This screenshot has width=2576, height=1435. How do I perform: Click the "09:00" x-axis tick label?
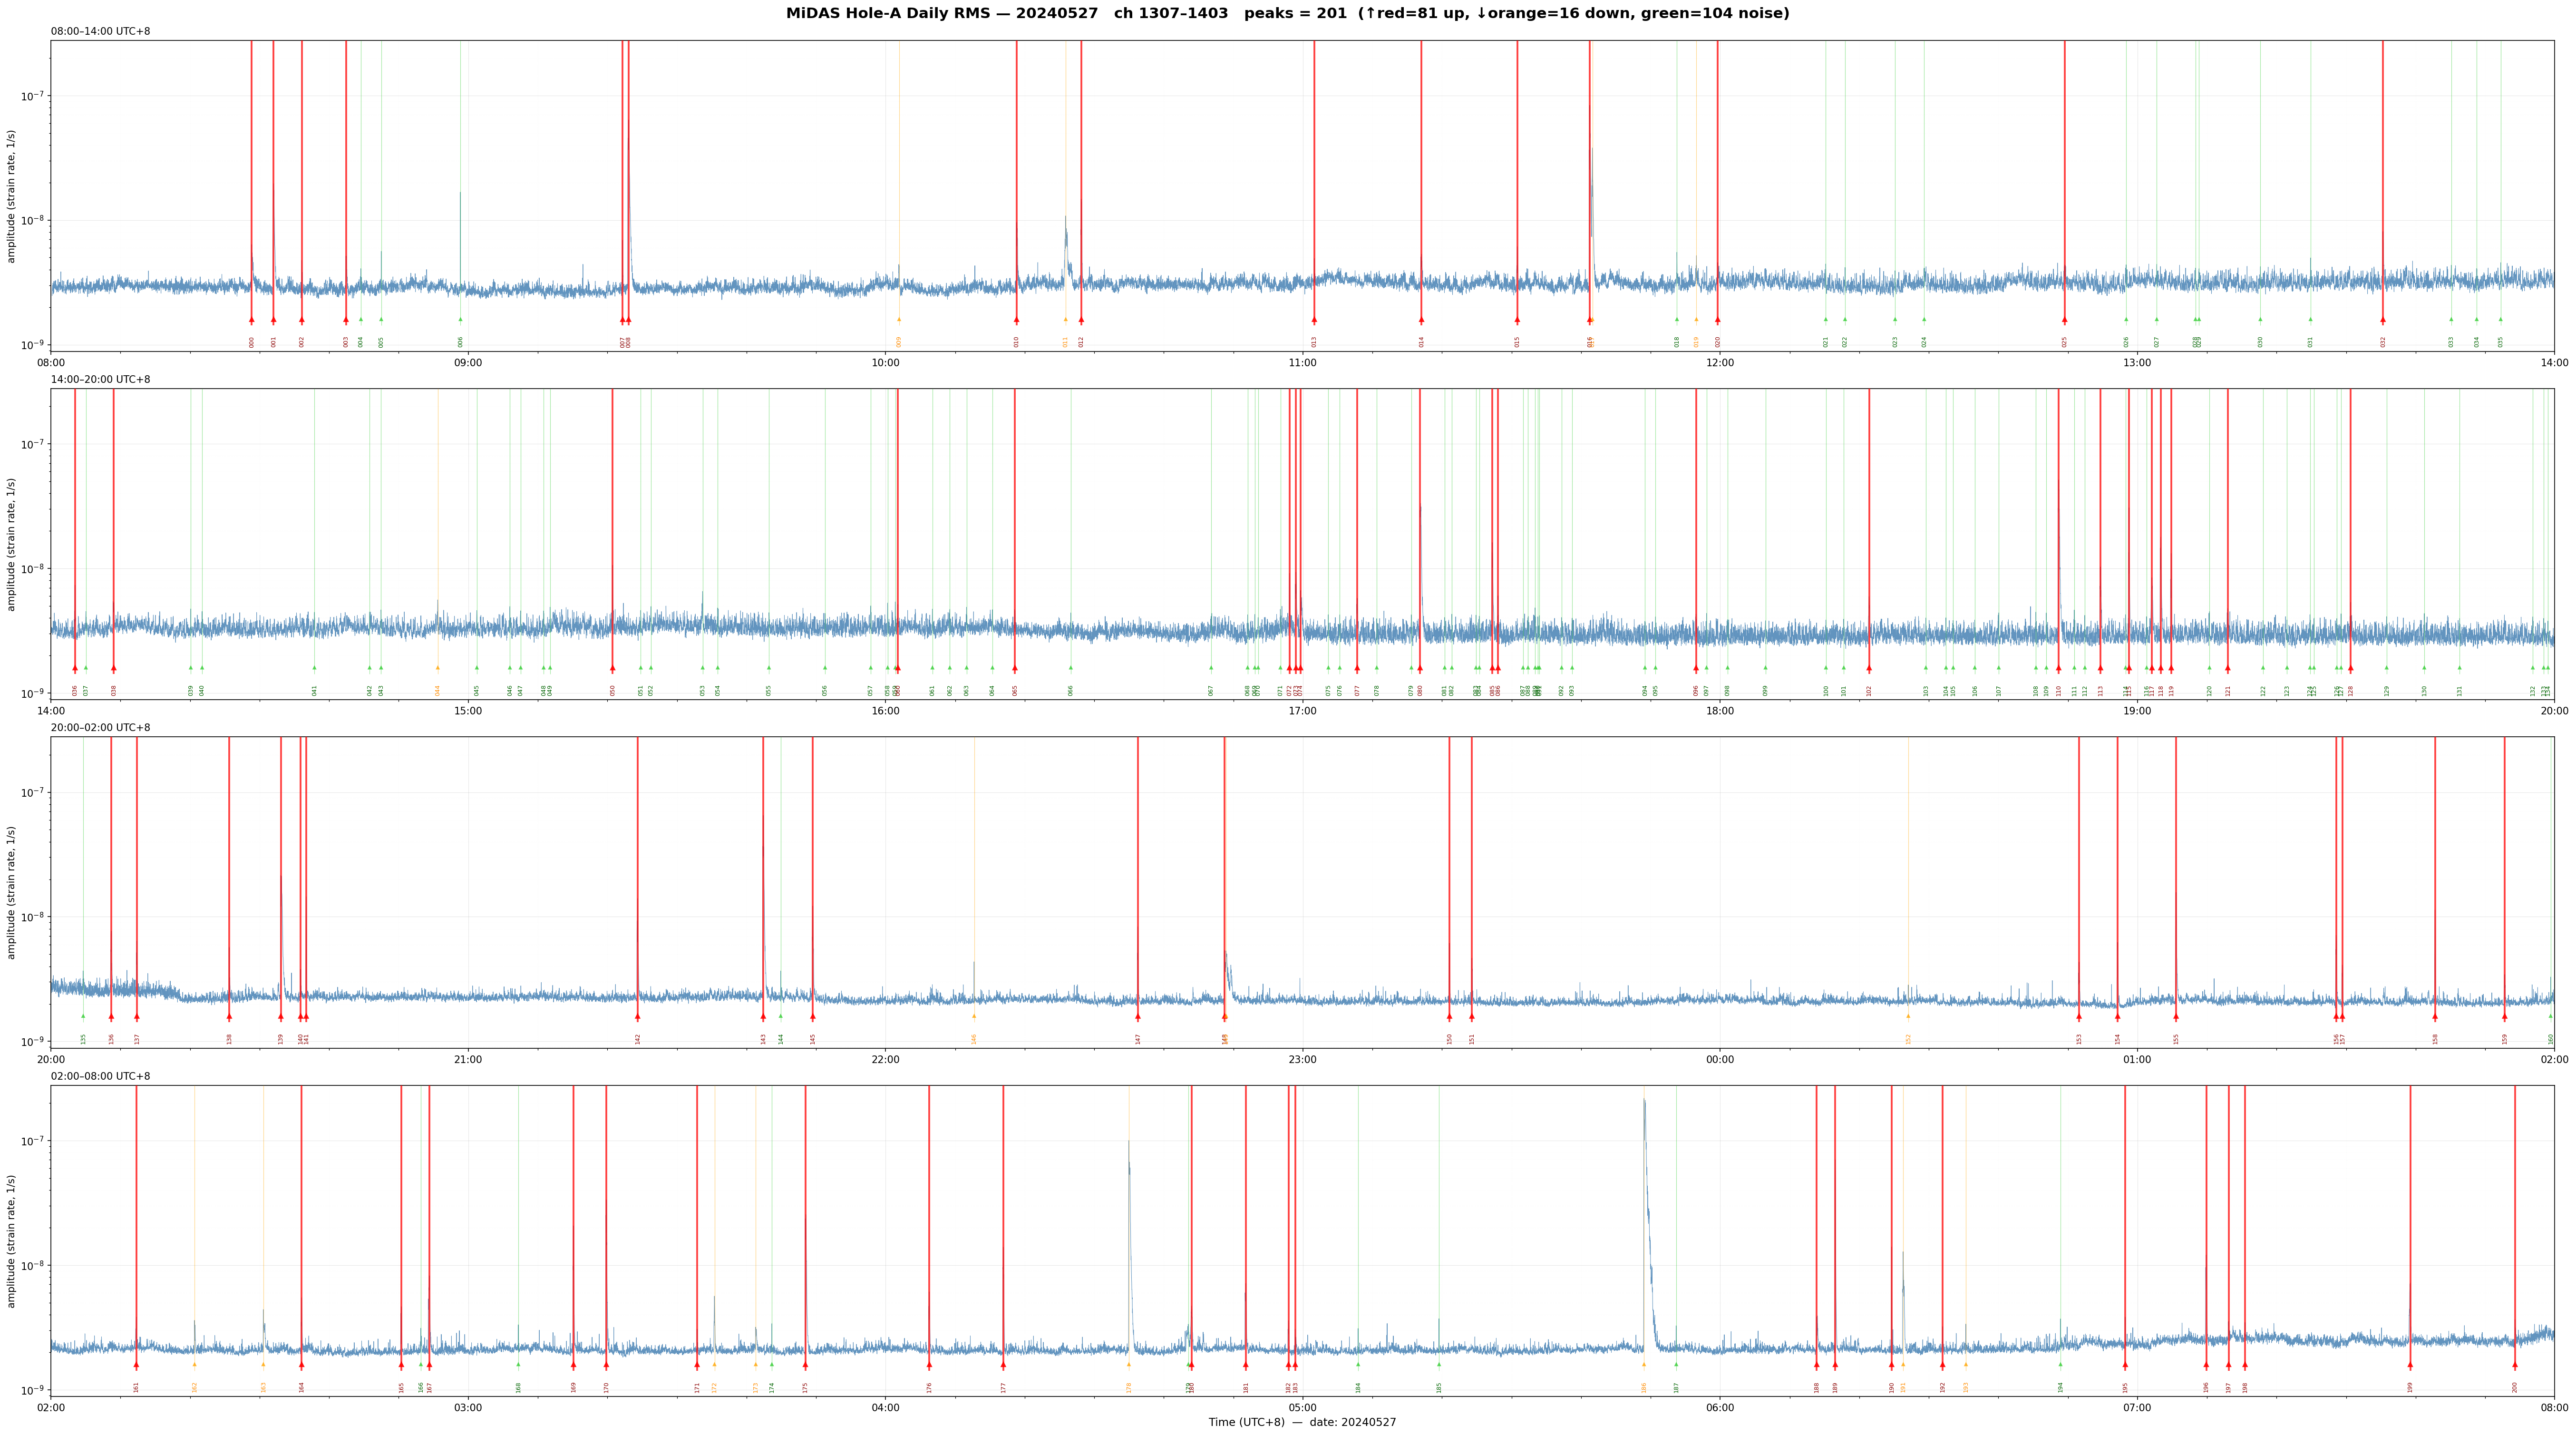pyautogui.click(x=468, y=362)
